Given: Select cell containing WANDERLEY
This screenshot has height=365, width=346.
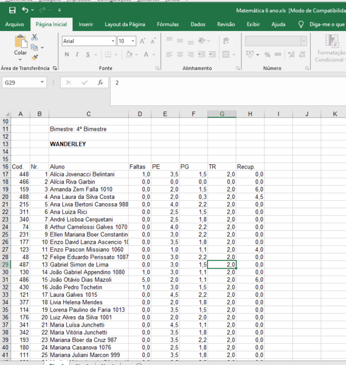Looking at the screenshot, I should [x=89, y=144].
